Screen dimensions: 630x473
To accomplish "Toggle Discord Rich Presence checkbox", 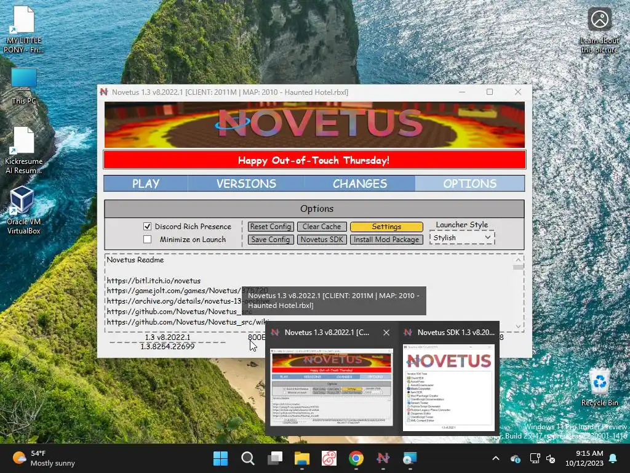I will click(148, 227).
